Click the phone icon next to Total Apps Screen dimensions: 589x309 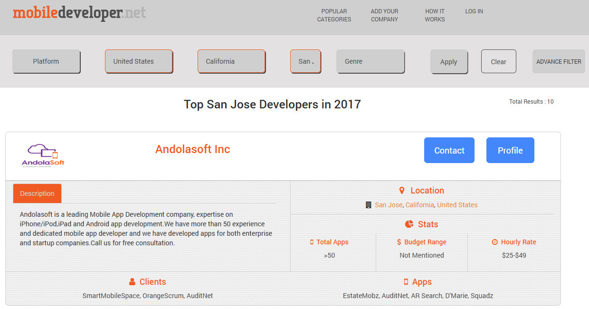point(312,242)
